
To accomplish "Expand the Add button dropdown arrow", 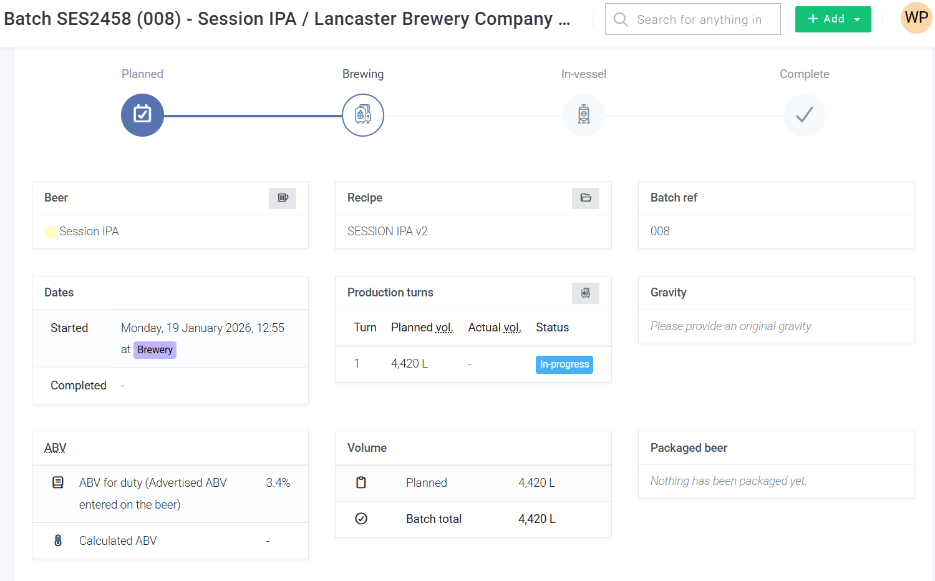I will pyautogui.click(x=858, y=19).
